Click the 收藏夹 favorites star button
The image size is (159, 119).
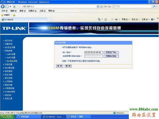click(5, 15)
